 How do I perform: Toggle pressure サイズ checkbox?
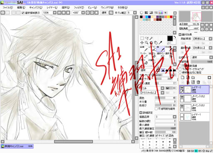(x=157, y=136)
